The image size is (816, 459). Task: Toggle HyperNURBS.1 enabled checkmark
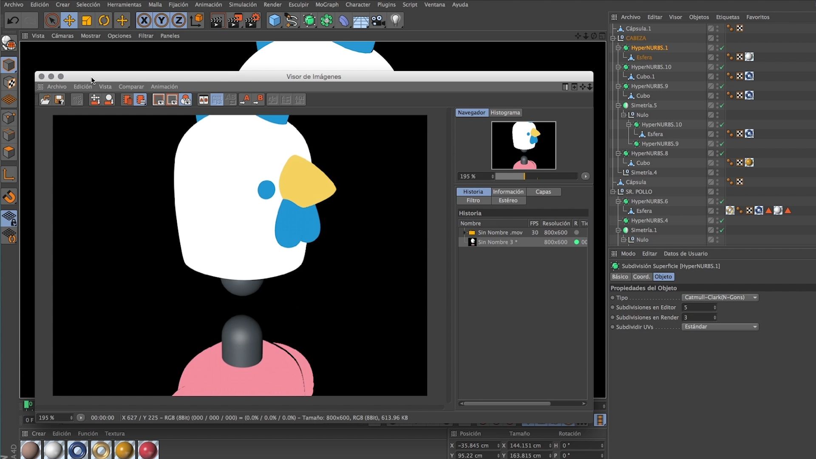point(722,48)
